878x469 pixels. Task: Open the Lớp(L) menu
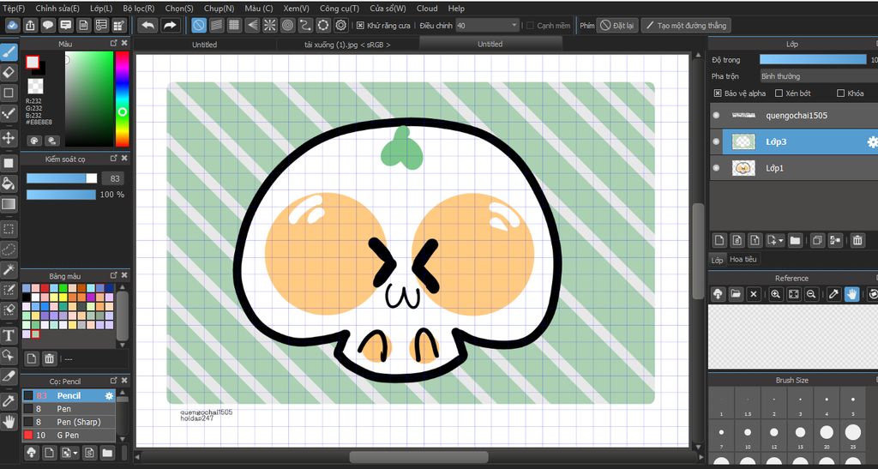[101, 9]
